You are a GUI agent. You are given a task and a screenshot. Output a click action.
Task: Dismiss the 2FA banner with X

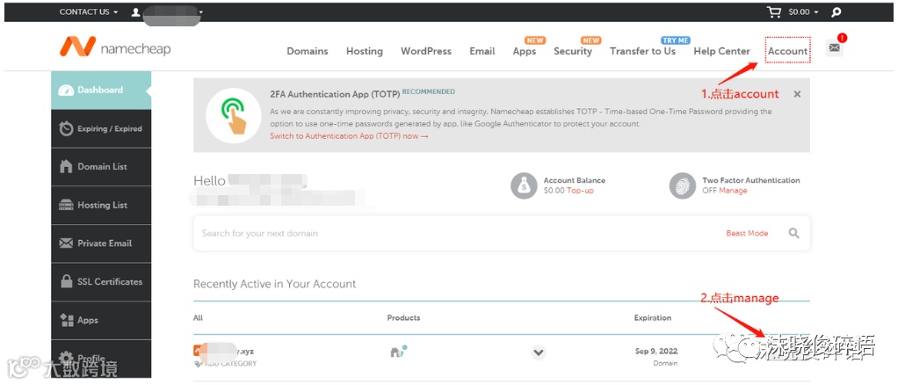(x=797, y=94)
